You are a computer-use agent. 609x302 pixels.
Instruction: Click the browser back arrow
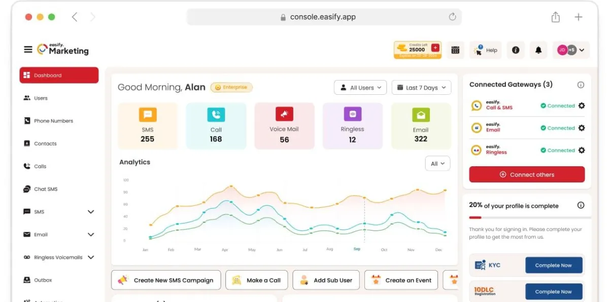coord(75,17)
